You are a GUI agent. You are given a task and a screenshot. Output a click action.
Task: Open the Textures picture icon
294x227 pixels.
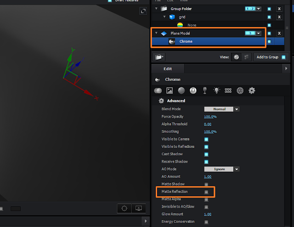(x=170, y=91)
